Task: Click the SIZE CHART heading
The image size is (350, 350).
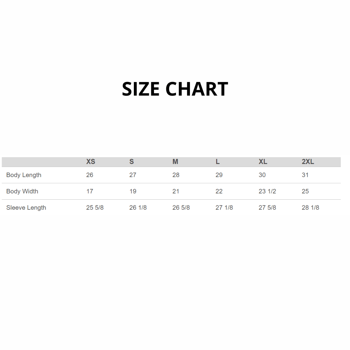Action: pos(175,89)
